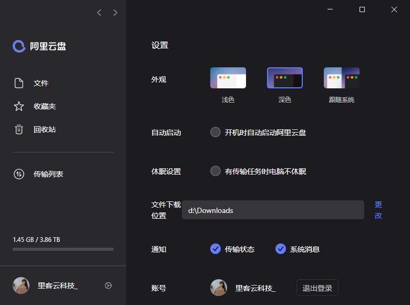The height and width of the screenshot is (305, 410).
Task: Click the 文件 file icon in sidebar
Action: tap(19, 83)
